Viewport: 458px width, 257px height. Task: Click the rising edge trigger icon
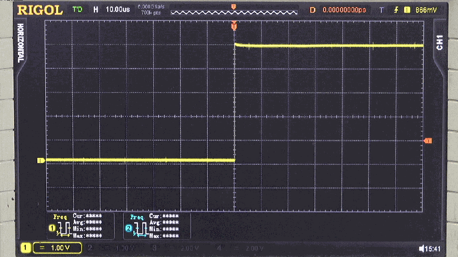point(396,10)
